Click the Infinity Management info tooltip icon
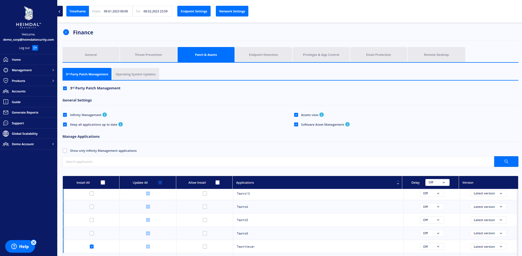The width and height of the screenshot is (522, 256). 105,115
